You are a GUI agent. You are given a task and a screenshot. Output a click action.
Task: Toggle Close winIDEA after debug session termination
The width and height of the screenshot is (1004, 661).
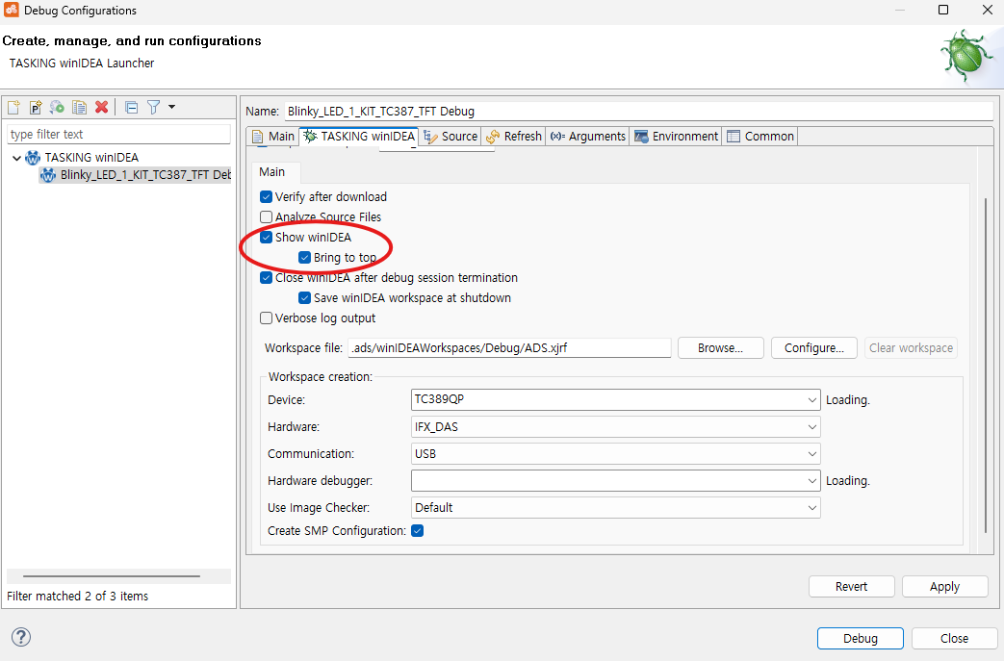(x=267, y=278)
